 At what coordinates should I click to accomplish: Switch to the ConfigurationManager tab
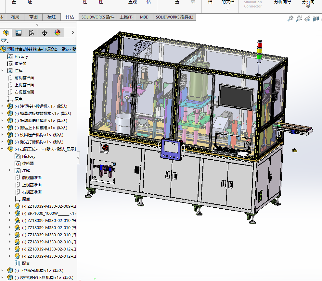click(x=32, y=32)
